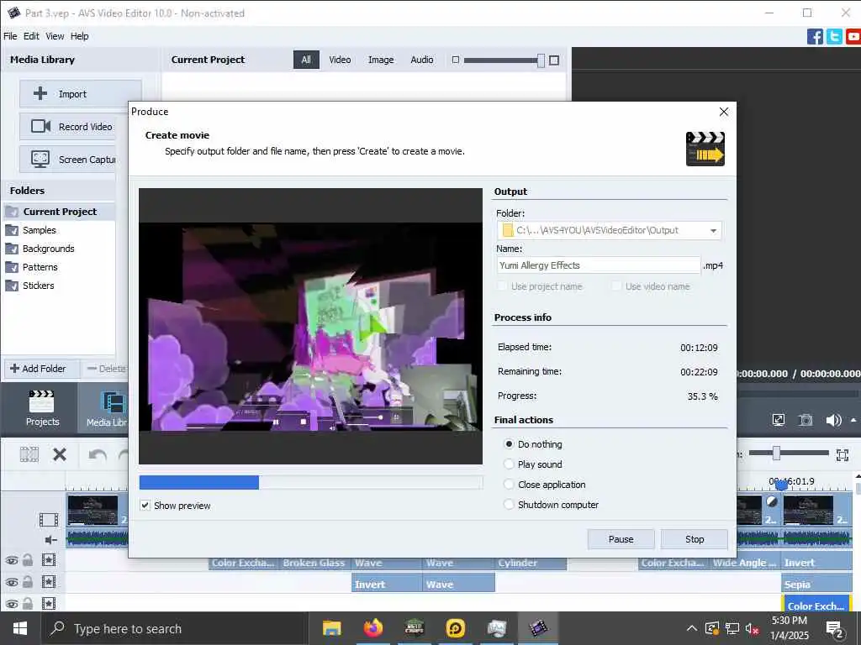Select the Play sound radio button

pyautogui.click(x=509, y=464)
